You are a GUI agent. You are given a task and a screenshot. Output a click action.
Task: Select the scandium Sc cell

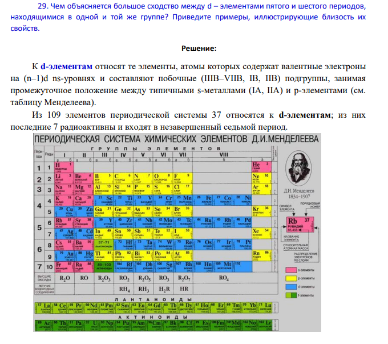pos(103,200)
